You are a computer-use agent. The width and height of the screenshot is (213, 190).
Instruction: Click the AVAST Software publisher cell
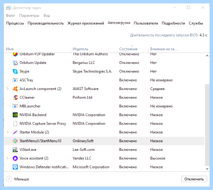(86, 89)
